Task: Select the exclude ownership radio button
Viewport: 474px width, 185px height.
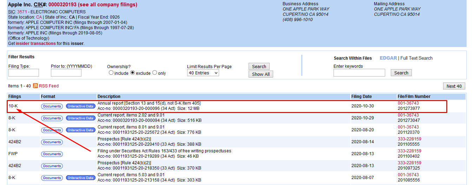Action: [132, 73]
